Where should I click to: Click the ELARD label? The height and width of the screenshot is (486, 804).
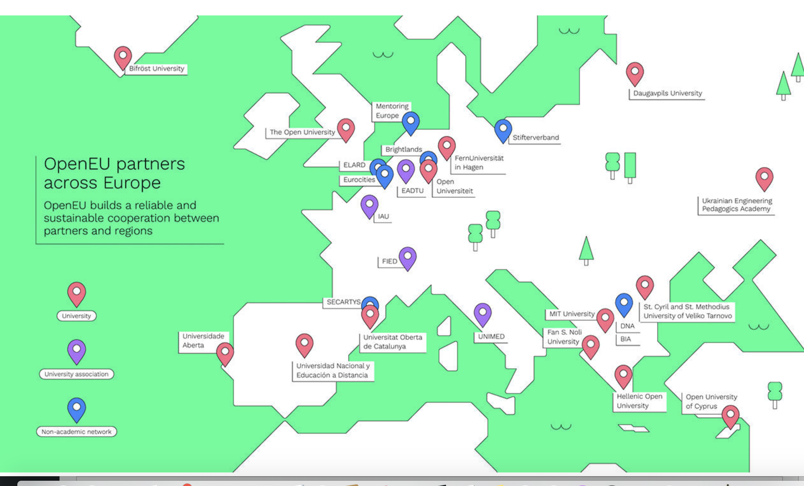(x=354, y=165)
